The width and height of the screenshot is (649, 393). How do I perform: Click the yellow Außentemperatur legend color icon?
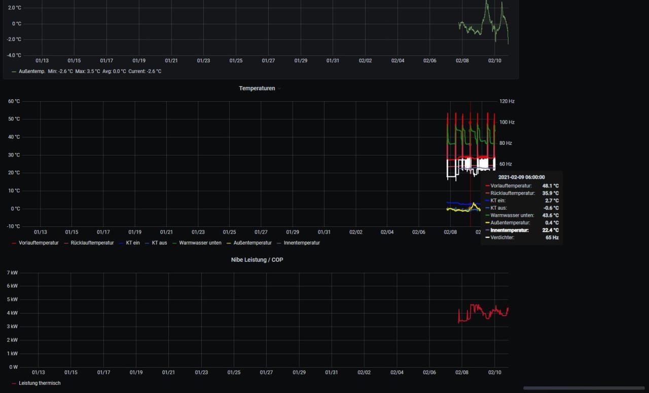click(229, 243)
